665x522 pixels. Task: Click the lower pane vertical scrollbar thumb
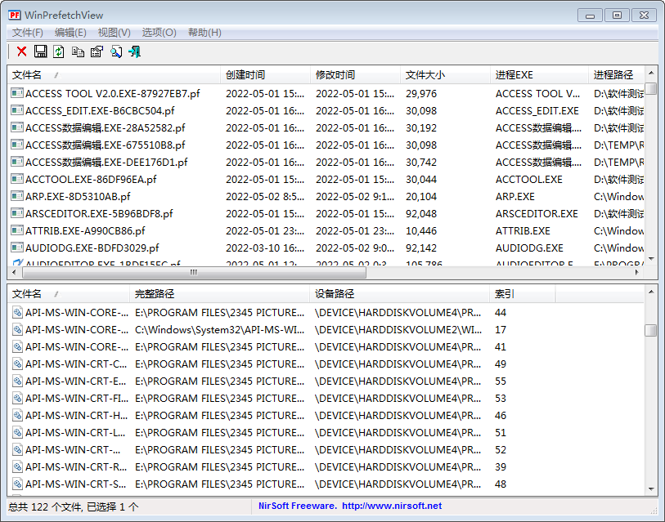650,330
